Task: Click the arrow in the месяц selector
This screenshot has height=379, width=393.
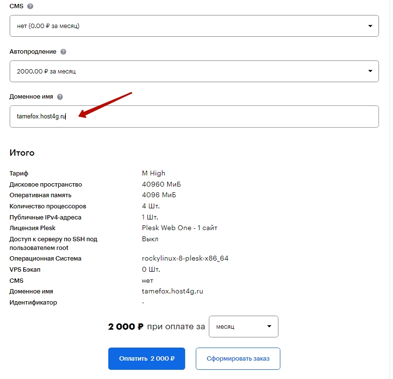Action: 269,326
